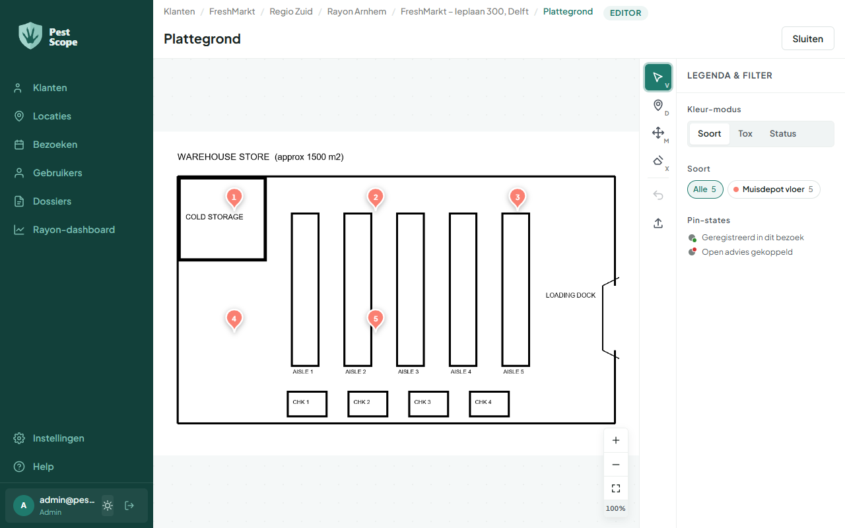Click the admin user avatar
Screen dimensions: 845x528
[24, 506]
